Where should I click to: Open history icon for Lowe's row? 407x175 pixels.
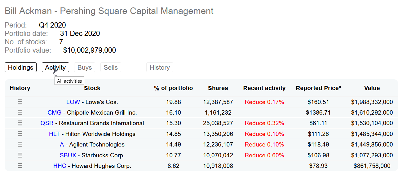[x=20, y=102]
